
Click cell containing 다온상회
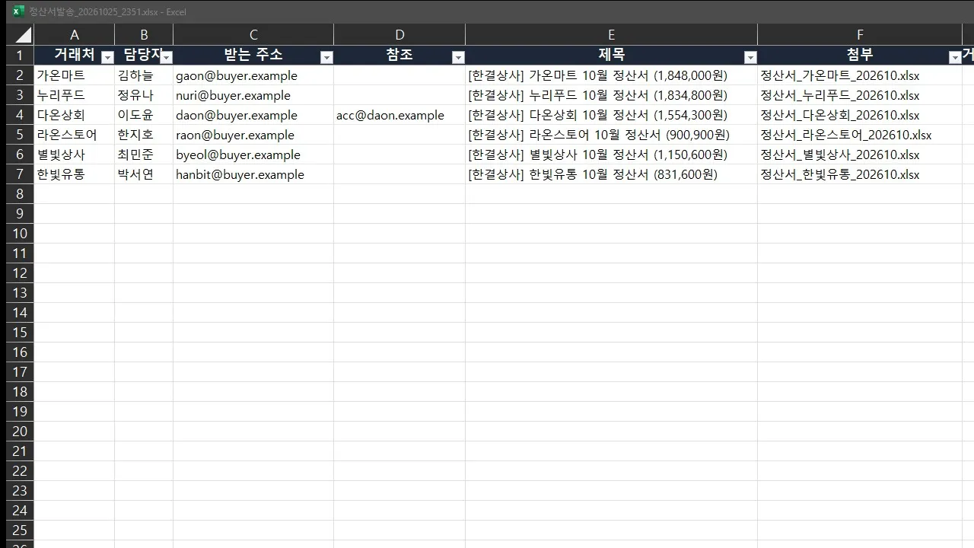pyautogui.click(x=75, y=115)
